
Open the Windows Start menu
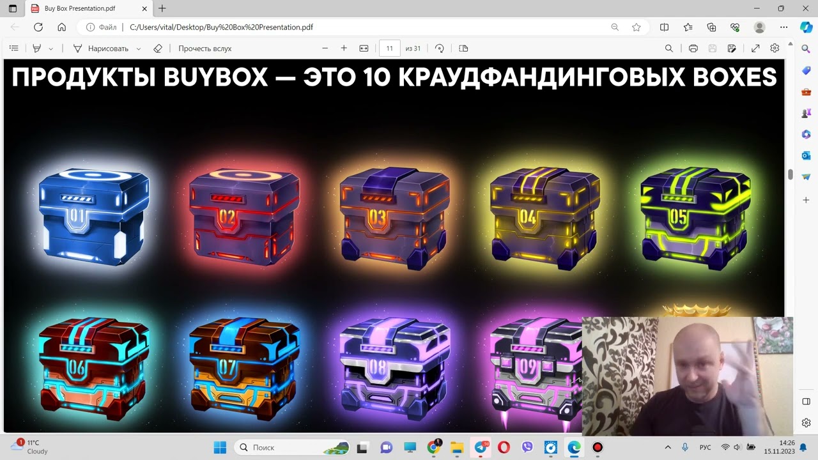(x=219, y=447)
